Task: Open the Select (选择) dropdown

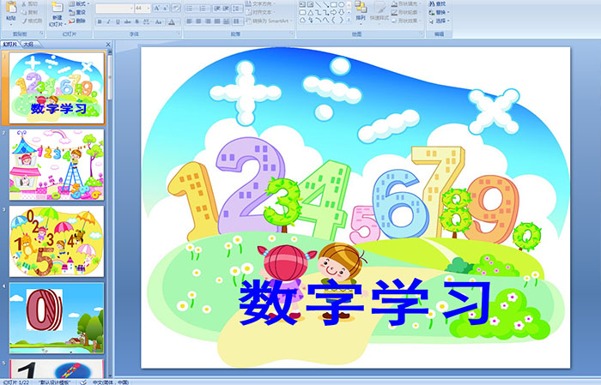Action: [x=440, y=21]
